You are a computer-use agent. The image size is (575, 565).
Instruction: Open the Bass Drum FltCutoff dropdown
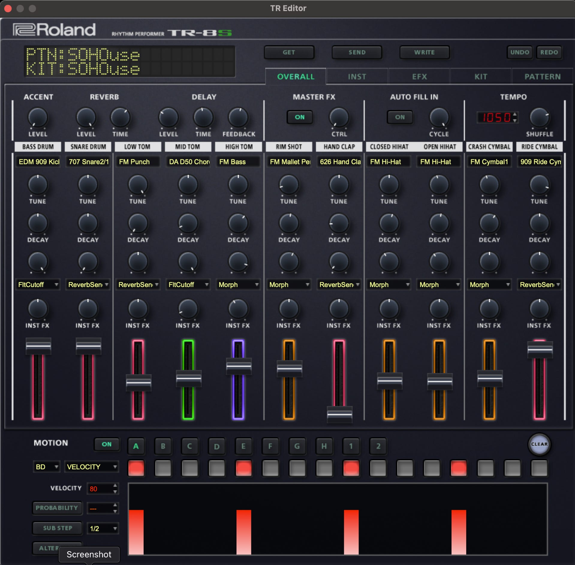coord(38,285)
